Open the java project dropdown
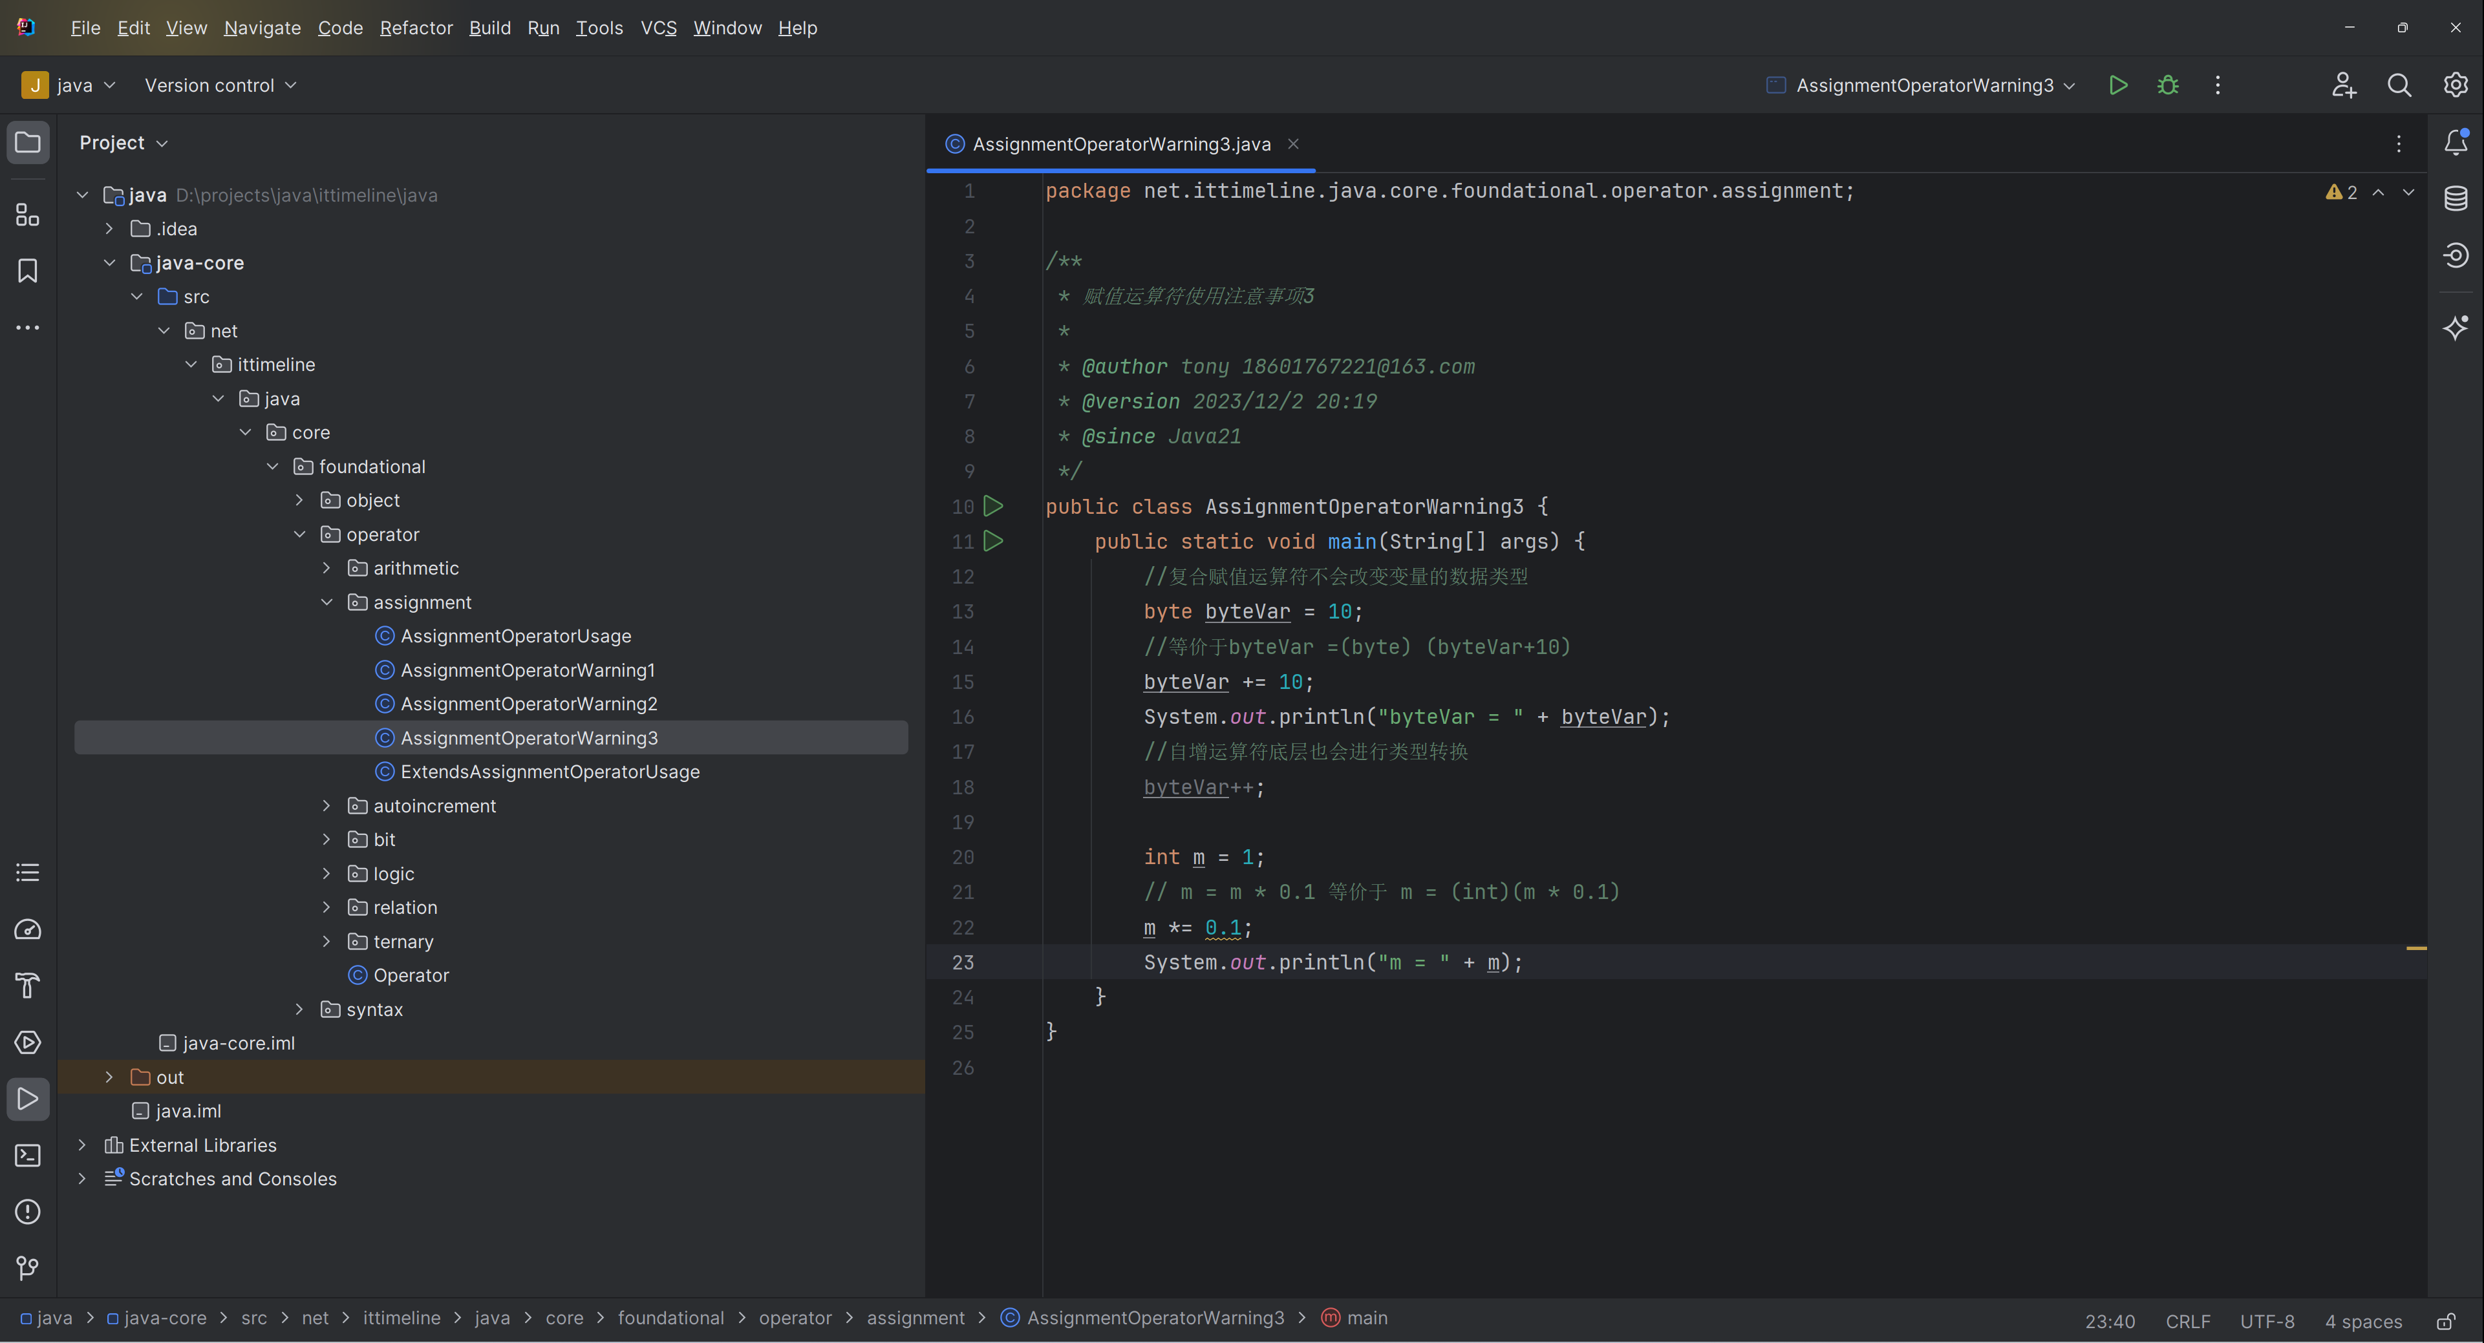This screenshot has height=1343, width=2484. click(x=69, y=85)
